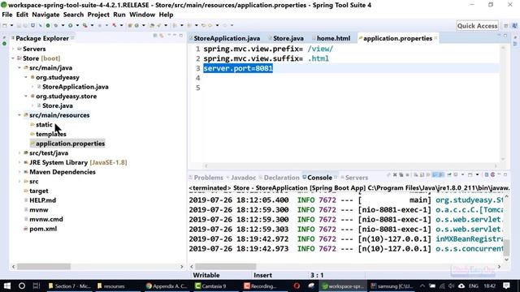The height and width of the screenshot is (292, 520).
Task: Switch to StoreApplication.java editor tab
Action: pos(227,38)
